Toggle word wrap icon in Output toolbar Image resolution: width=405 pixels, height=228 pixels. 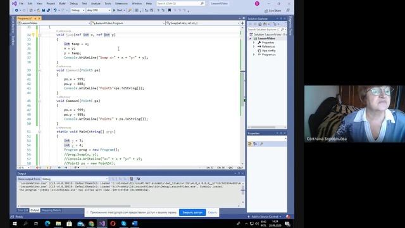pyautogui.click(x=138, y=179)
